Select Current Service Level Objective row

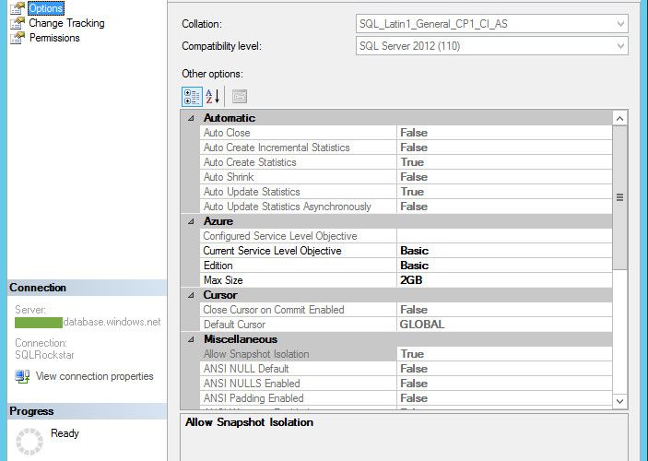(406, 251)
